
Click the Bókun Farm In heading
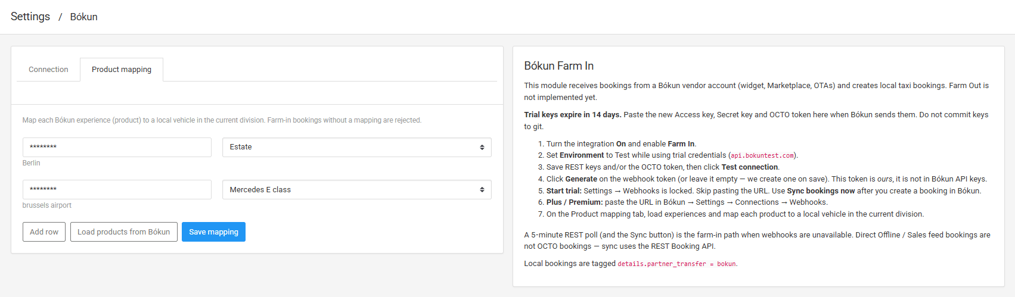558,65
